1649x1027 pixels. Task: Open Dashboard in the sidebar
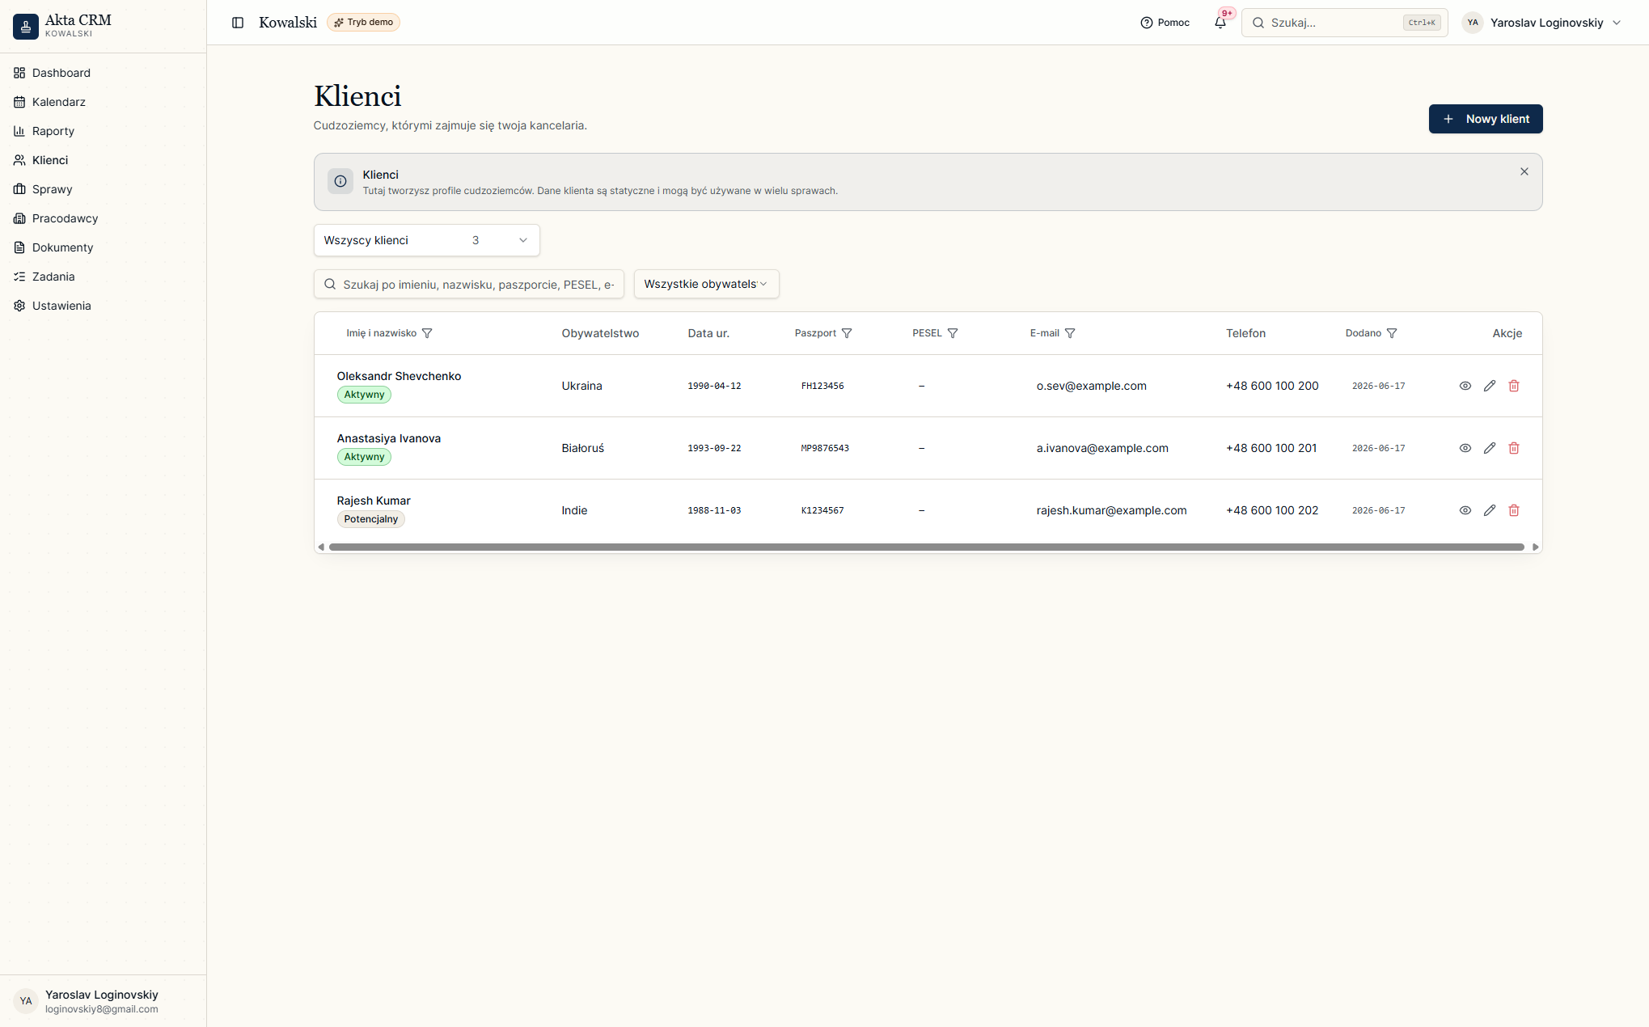103,73
